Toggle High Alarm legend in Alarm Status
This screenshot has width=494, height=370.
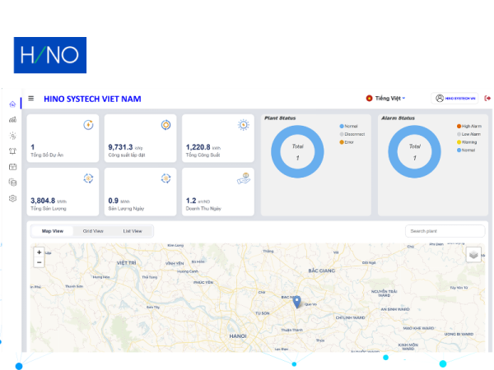(x=469, y=126)
